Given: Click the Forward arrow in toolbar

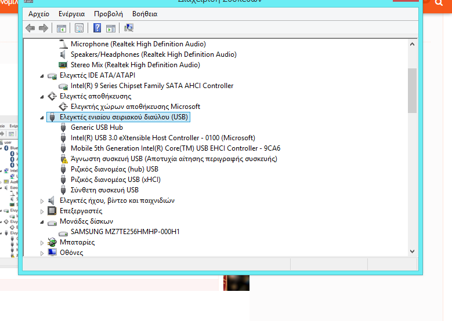Looking at the screenshot, I should tap(43, 28).
